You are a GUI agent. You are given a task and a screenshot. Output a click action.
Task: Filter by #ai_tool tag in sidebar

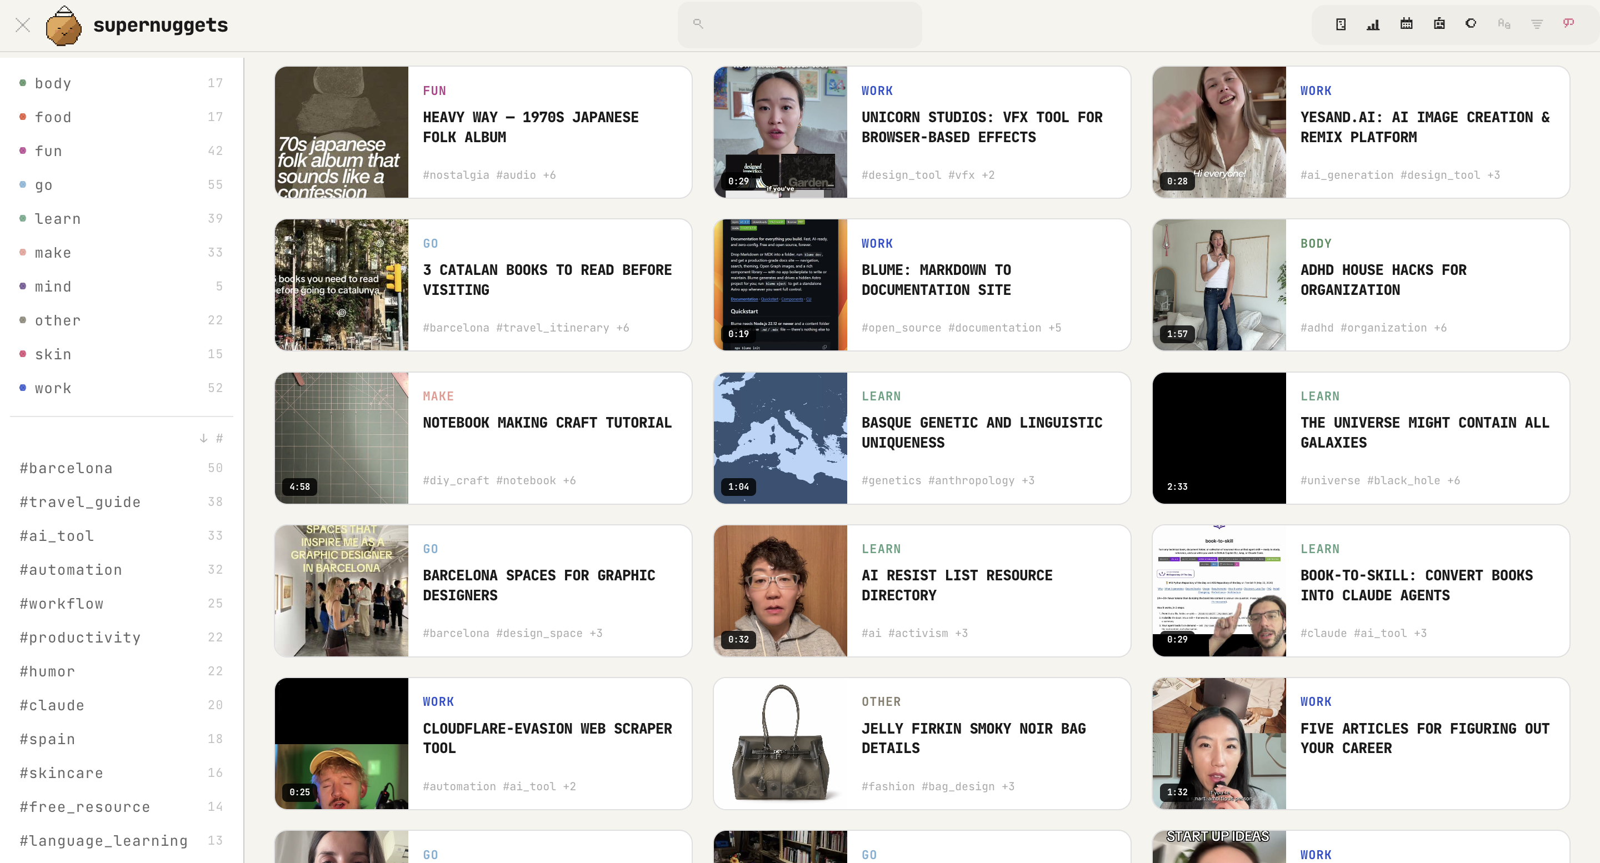(x=121, y=535)
